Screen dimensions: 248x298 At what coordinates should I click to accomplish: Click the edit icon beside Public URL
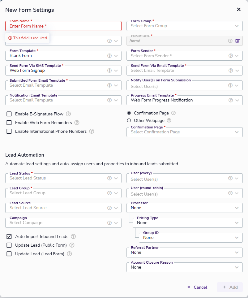[x=237, y=41]
